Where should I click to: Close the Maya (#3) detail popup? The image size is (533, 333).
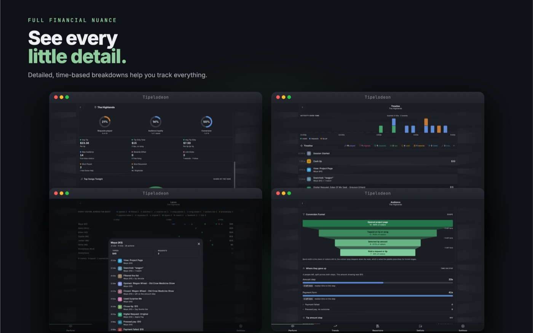199,244
